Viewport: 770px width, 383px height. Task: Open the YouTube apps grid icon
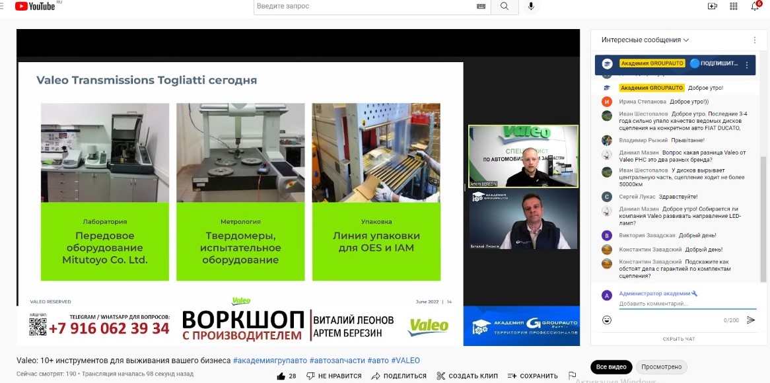click(x=734, y=6)
